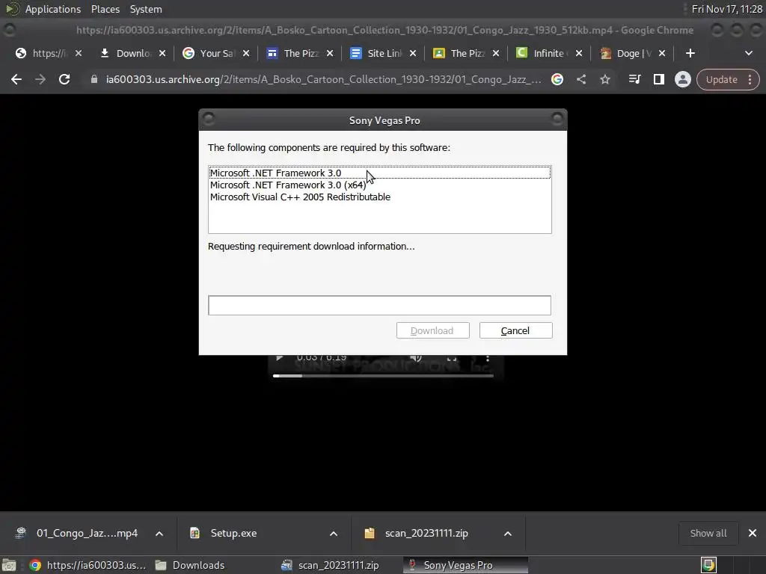Click the clock showing Fri Nov 17
The height and width of the screenshot is (574, 766).
pos(727,9)
